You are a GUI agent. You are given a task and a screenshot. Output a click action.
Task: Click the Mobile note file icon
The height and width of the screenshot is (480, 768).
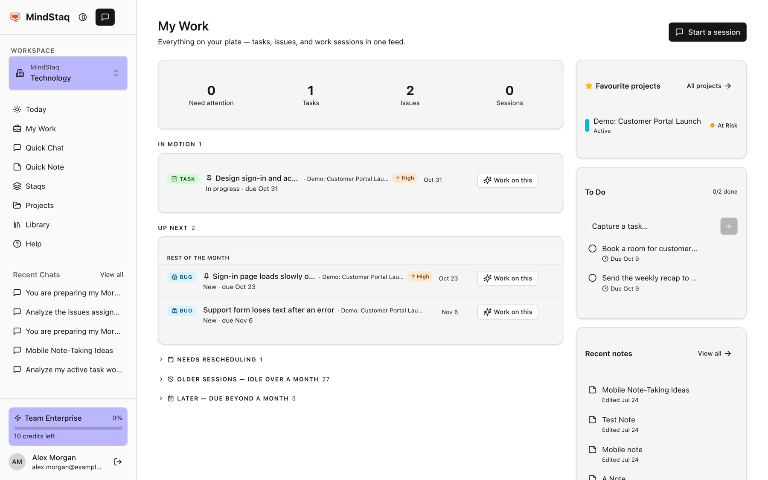[592, 449]
